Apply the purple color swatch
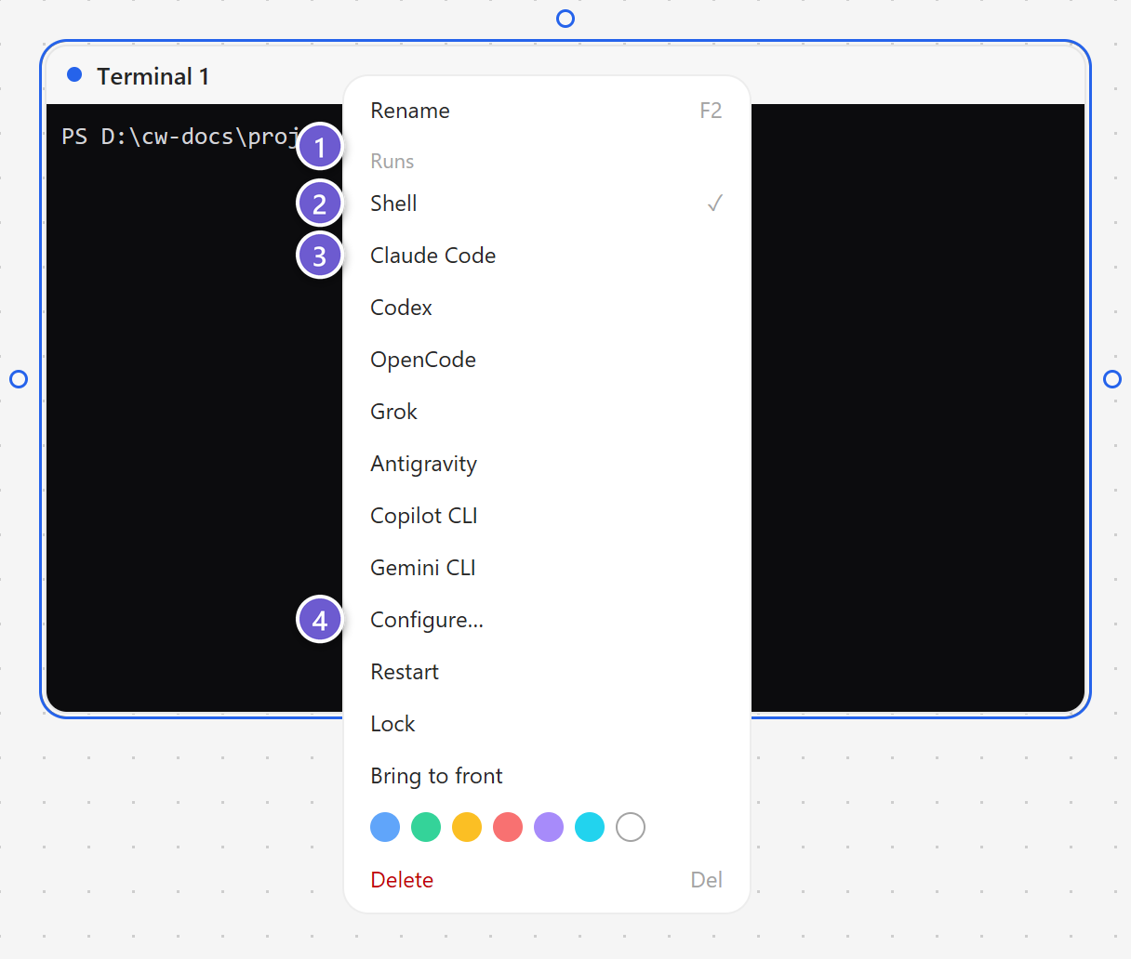The image size is (1131, 959). [x=549, y=827]
